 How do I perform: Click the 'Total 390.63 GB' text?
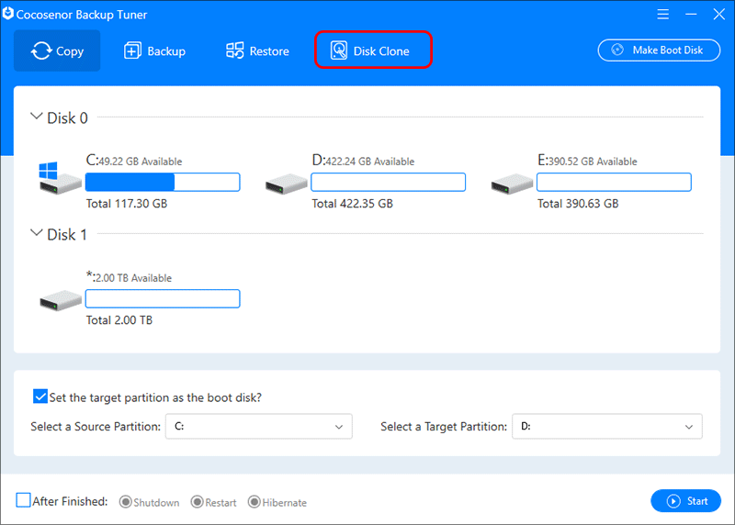click(578, 204)
